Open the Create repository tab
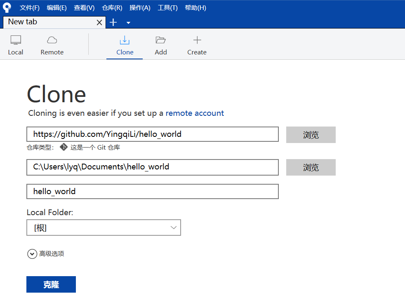 point(197,45)
